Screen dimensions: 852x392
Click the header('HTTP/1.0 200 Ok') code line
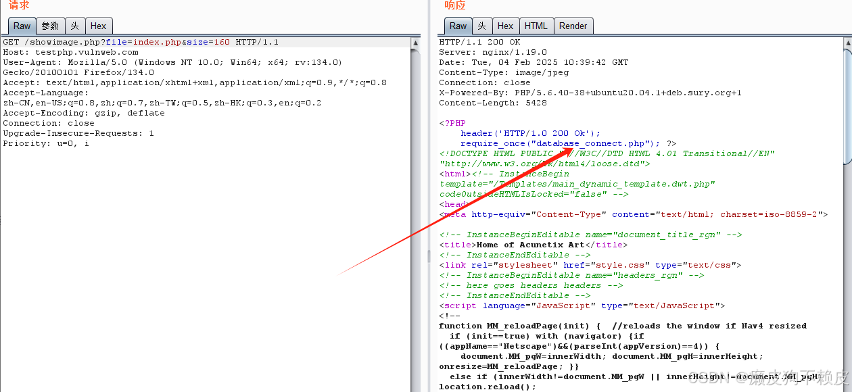tap(530, 133)
